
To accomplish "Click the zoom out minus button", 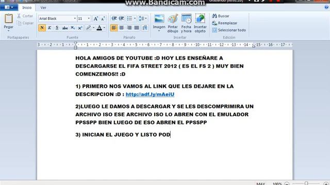I will 287,183.
